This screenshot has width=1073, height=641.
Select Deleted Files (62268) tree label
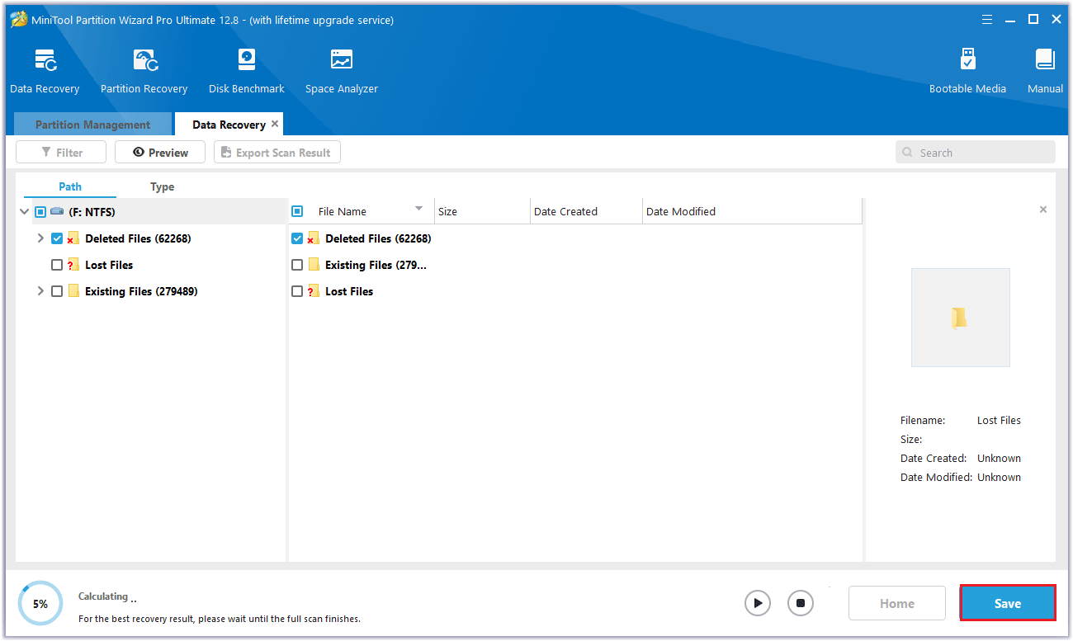point(138,238)
